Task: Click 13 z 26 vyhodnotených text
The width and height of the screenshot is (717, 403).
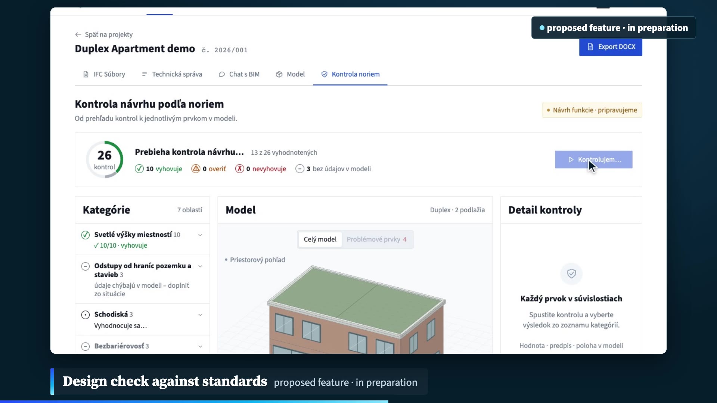Action: (x=284, y=153)
